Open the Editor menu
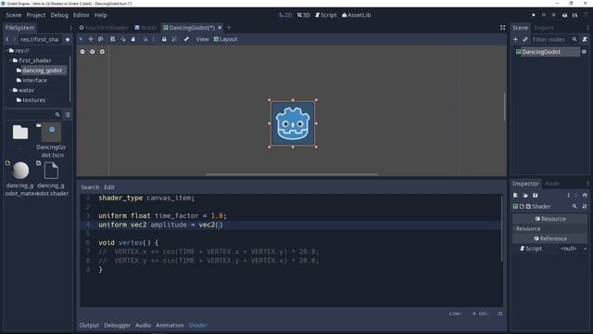This screenshot has height=334, width=593. 82,15
